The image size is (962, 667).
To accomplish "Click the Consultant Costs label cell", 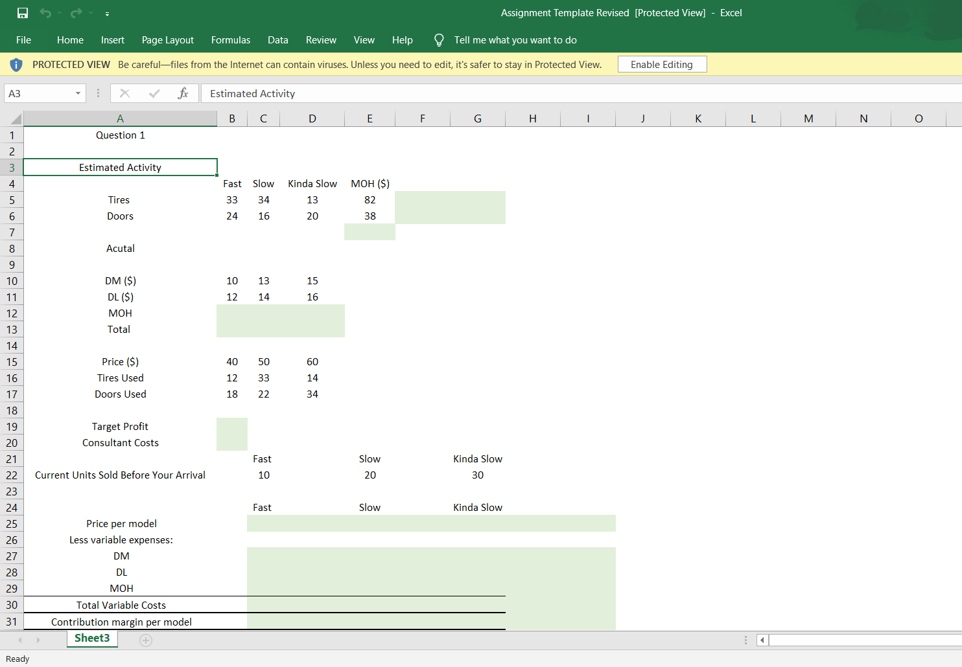I will [x=121, y=443].
